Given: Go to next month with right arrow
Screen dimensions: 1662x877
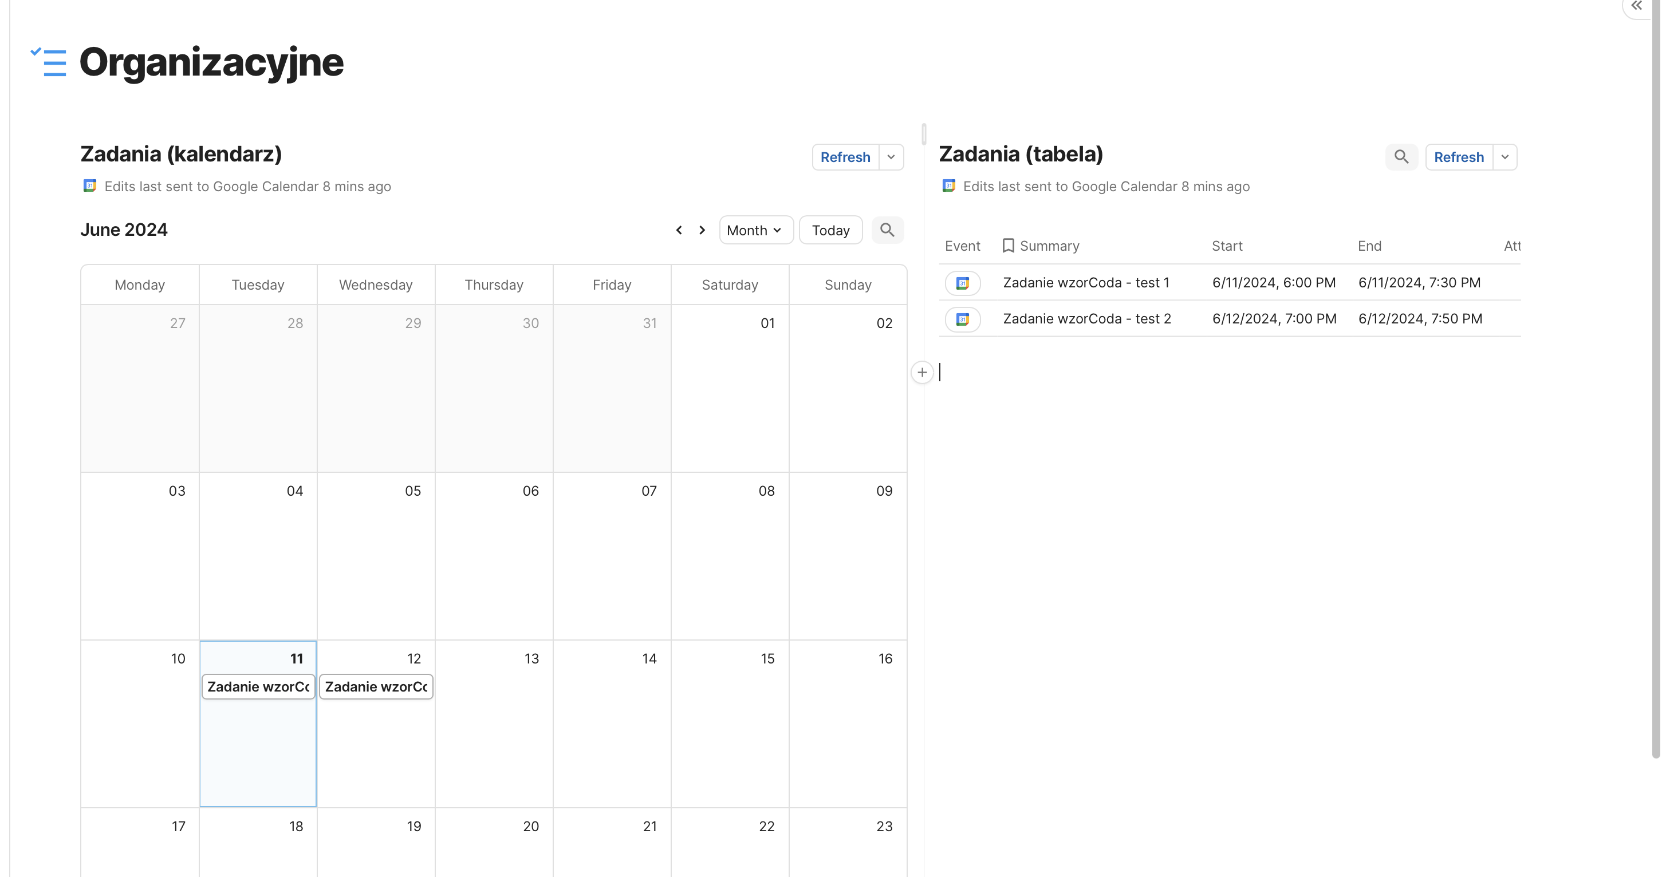Looking at the screenshot, I should (x=702, y=230).
